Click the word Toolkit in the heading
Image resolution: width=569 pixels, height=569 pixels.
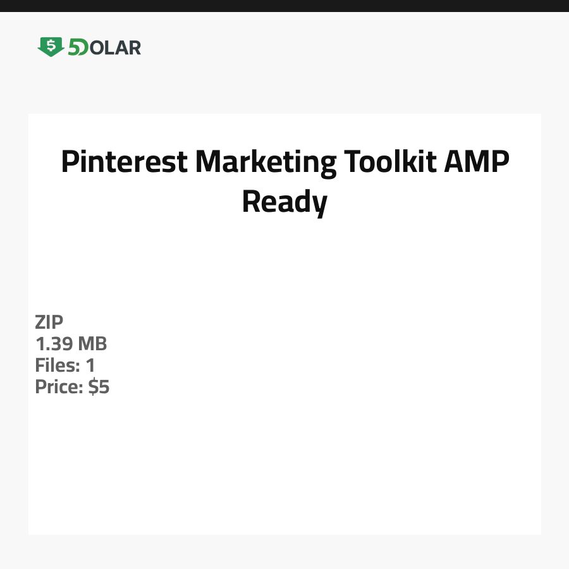[389, 162]
